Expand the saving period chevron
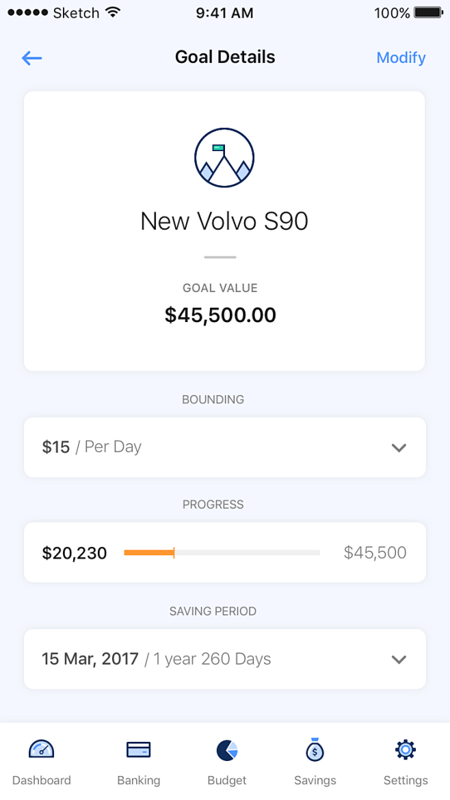The height and width of the screenshot is (800, 450). click(399, 660)
